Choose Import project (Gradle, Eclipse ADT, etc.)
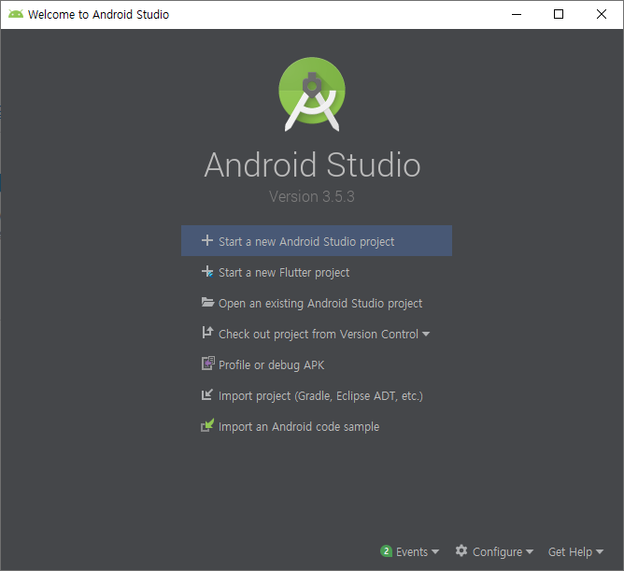The image size is (624, 571). click(x=320, y=396)
